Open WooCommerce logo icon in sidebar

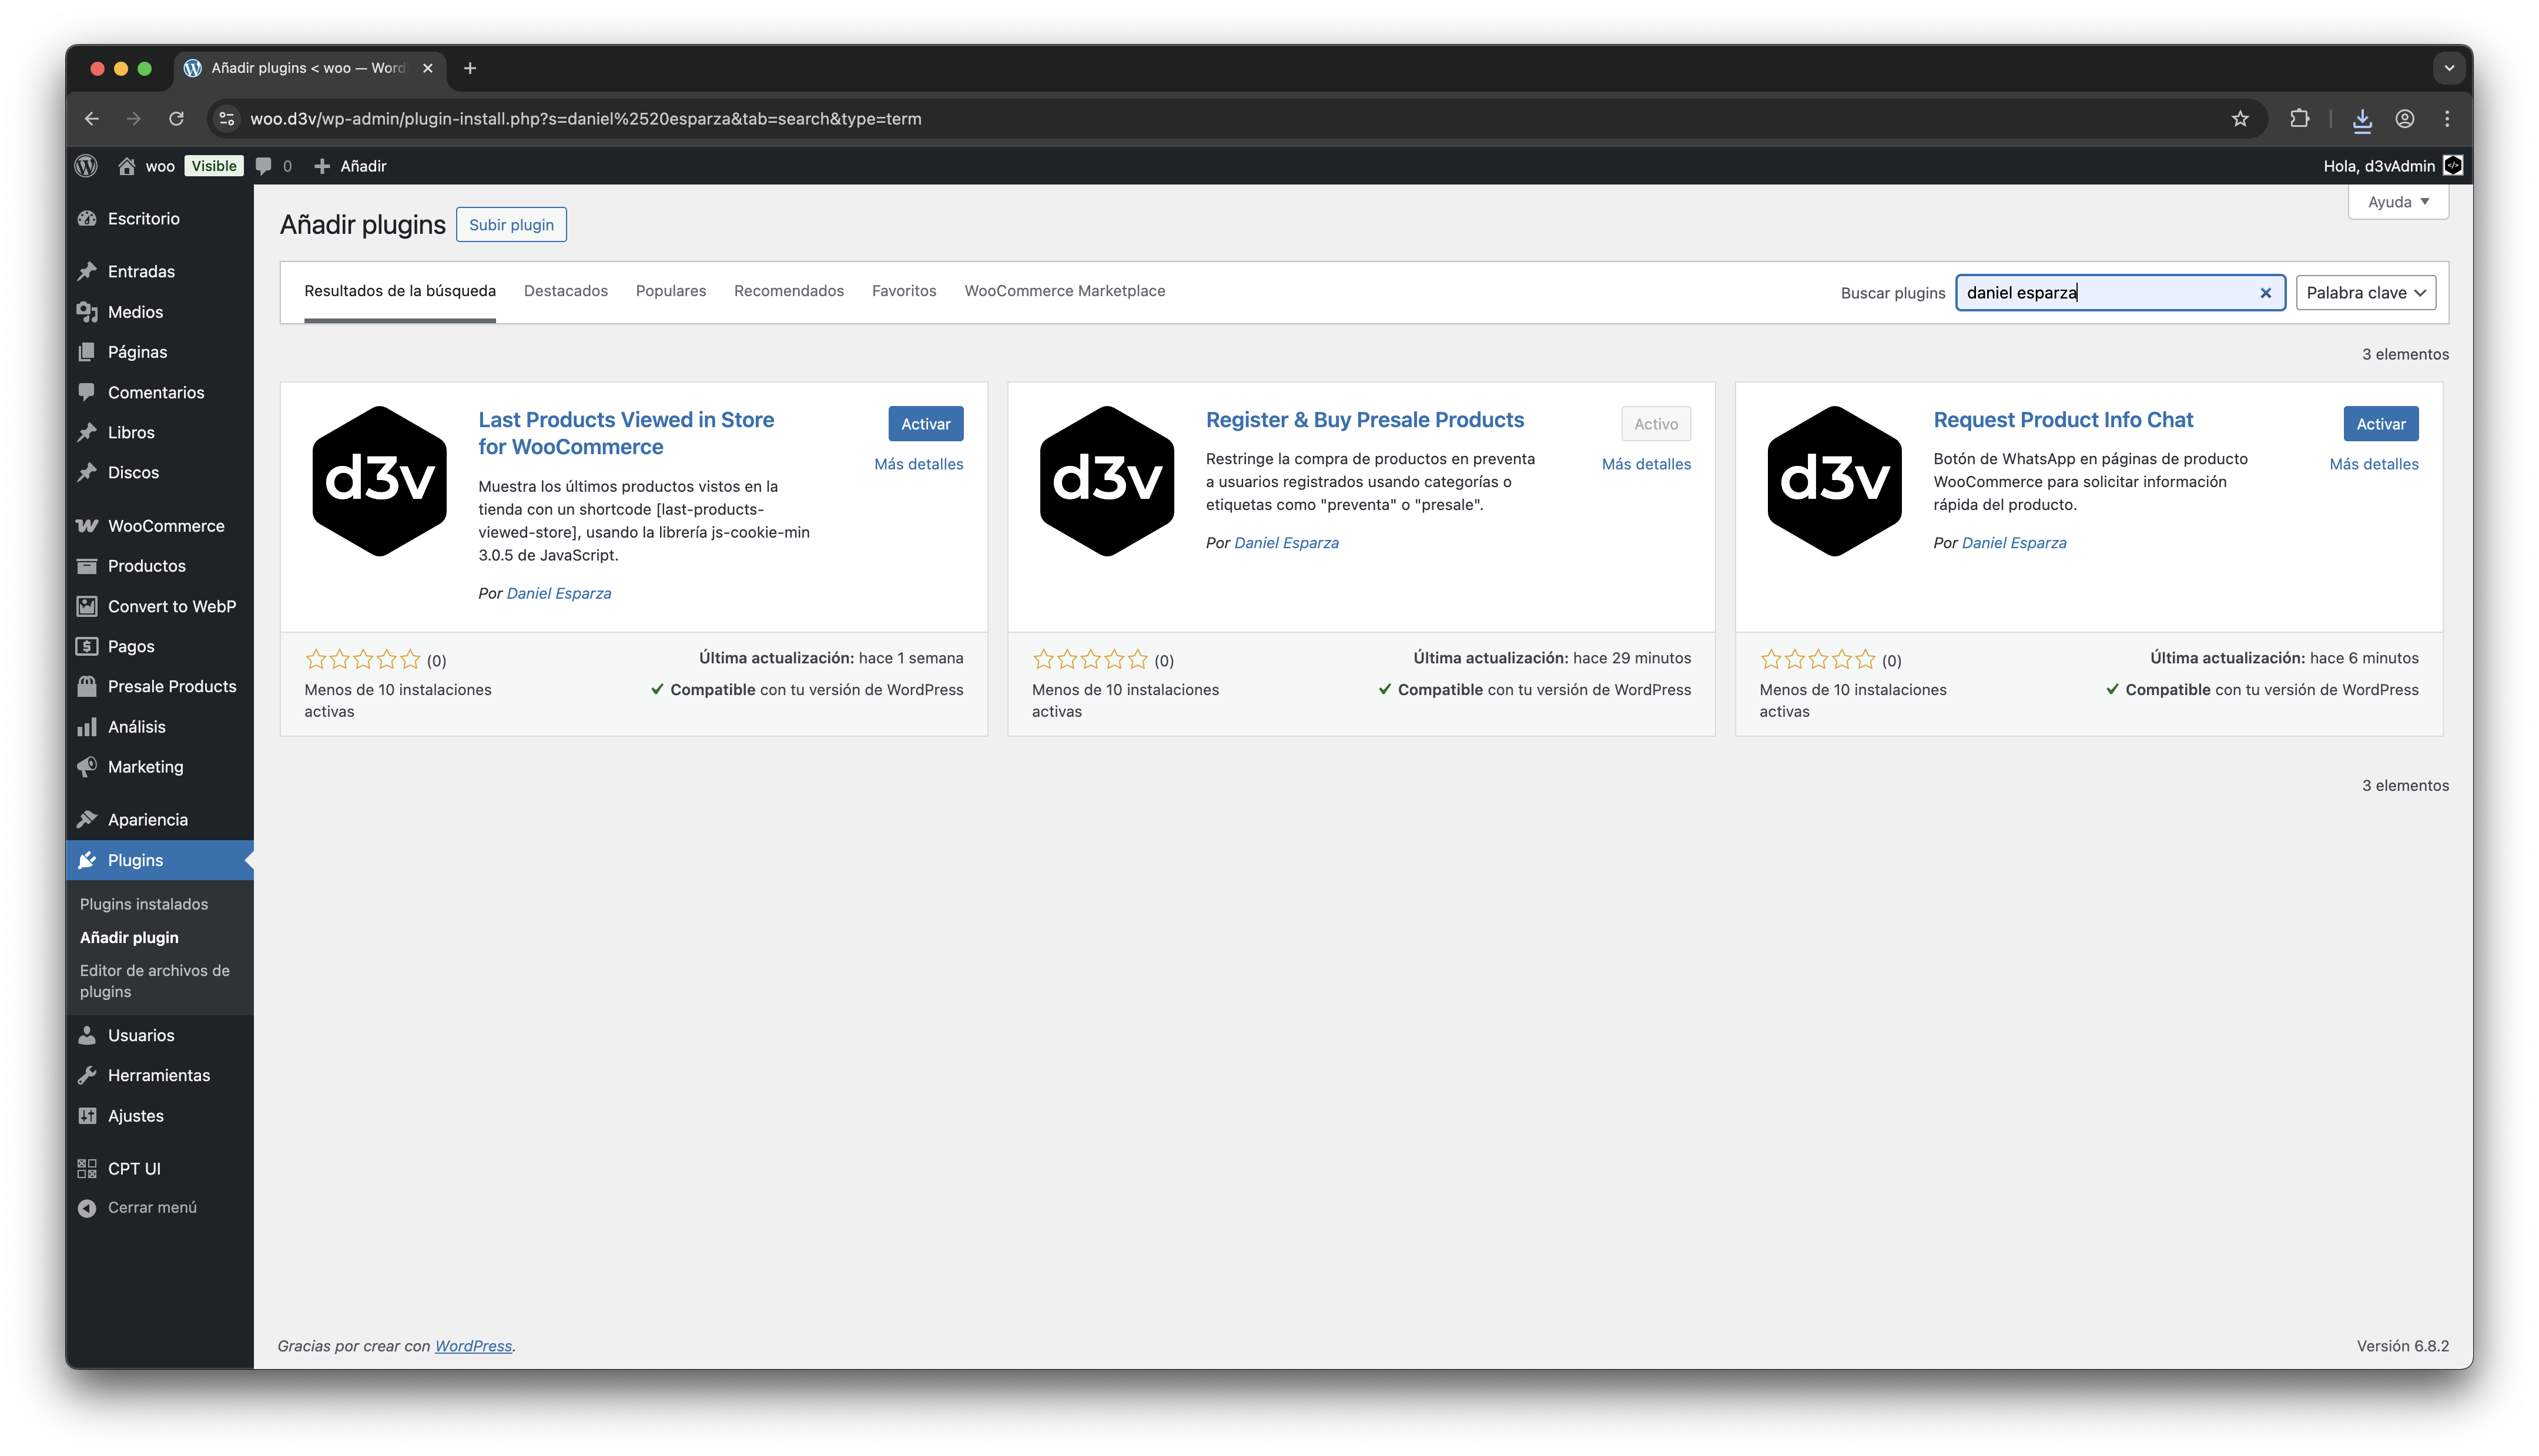(87, 526)
